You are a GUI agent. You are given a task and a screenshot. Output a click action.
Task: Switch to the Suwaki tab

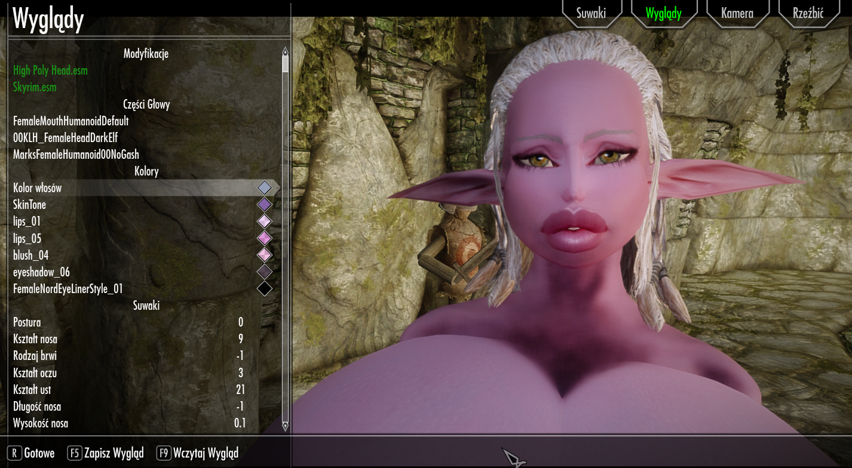pyautogui.click(x=591, y=13)
